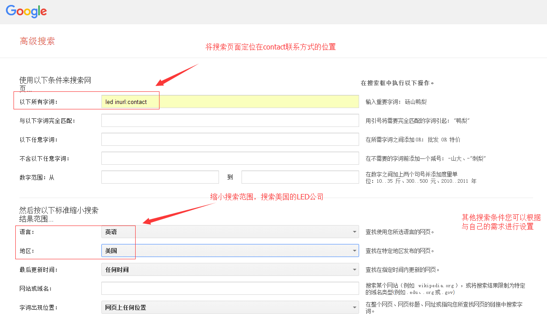The width and height of the screenshot is (547, 316).
Task: Click the 不含以下任意字词 text box
Action: [x=230, y=158]
